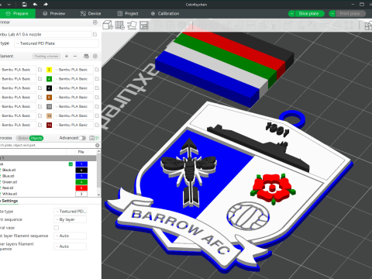
Task: Click the Slice plate button
Action: coord(309,13)
